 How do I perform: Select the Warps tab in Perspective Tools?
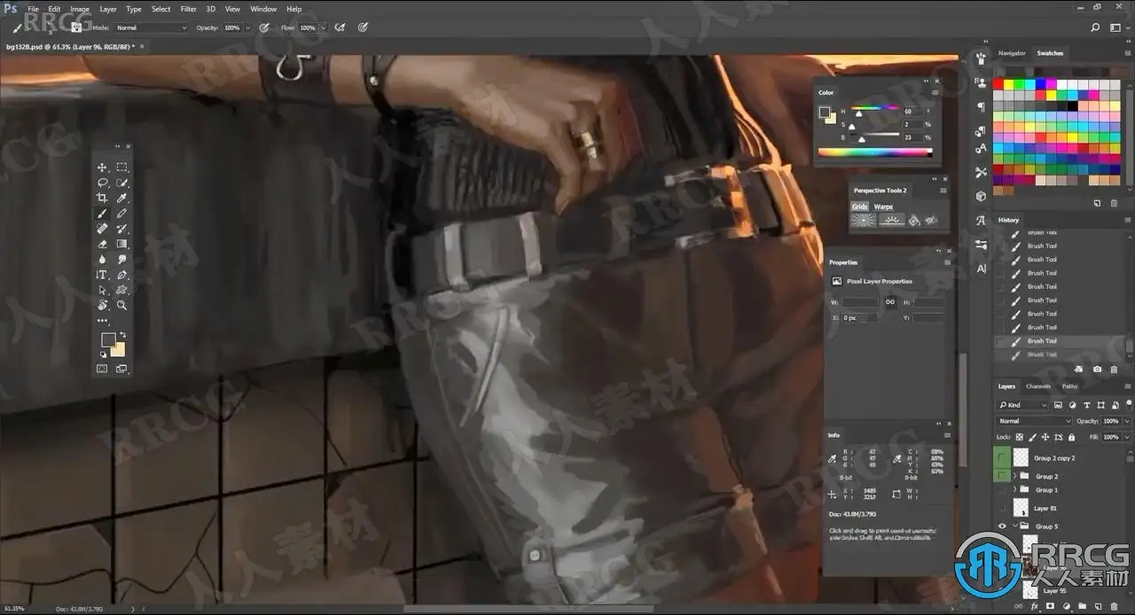[x=884, y=206]
